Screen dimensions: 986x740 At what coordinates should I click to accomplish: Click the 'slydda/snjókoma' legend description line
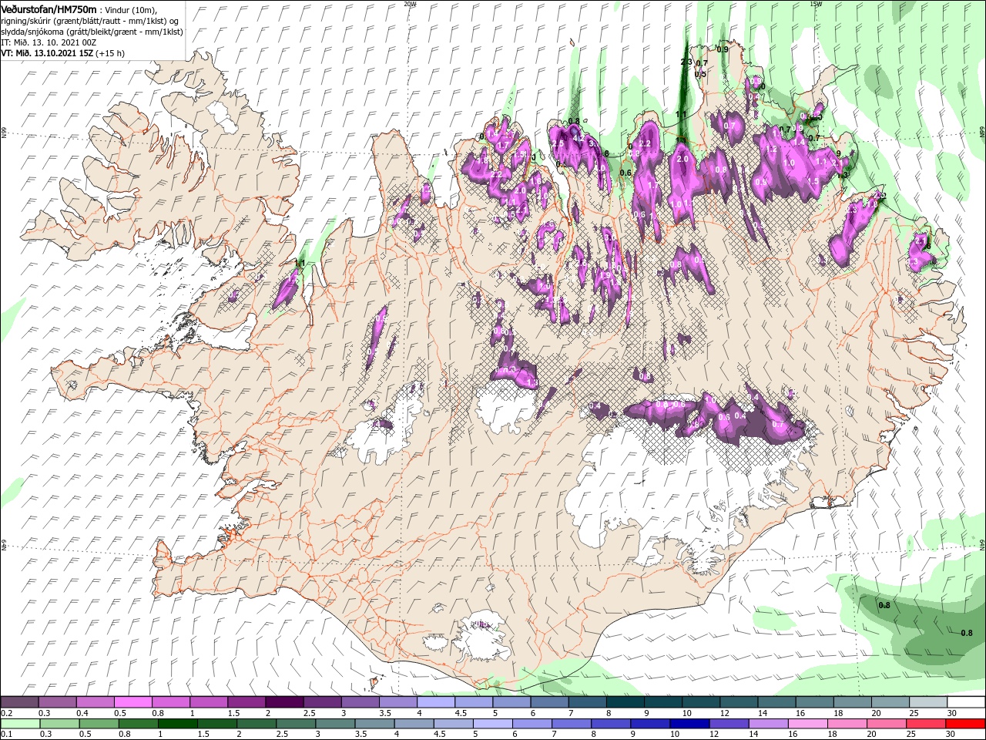coord(91,31)
